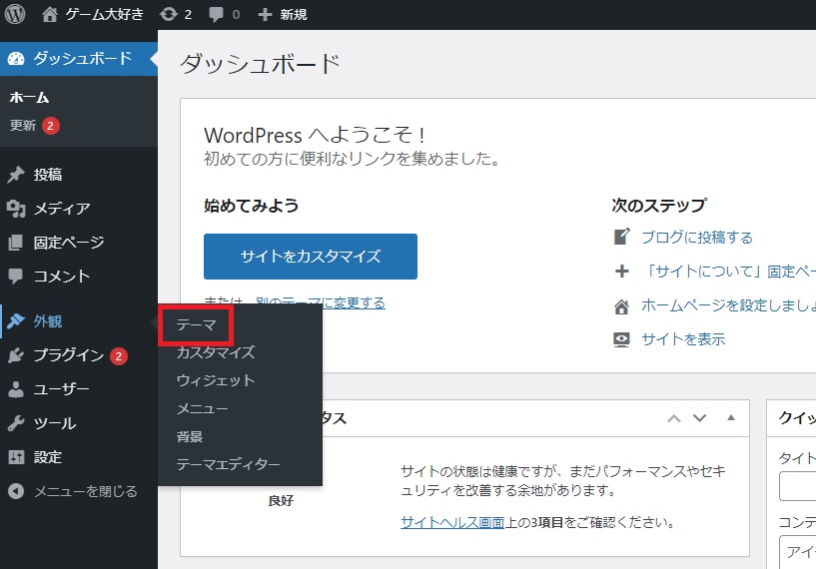Screen dimensions: 816x569
Task: Click the paintbrush icon for 外観
Action: tap(16, 320)
